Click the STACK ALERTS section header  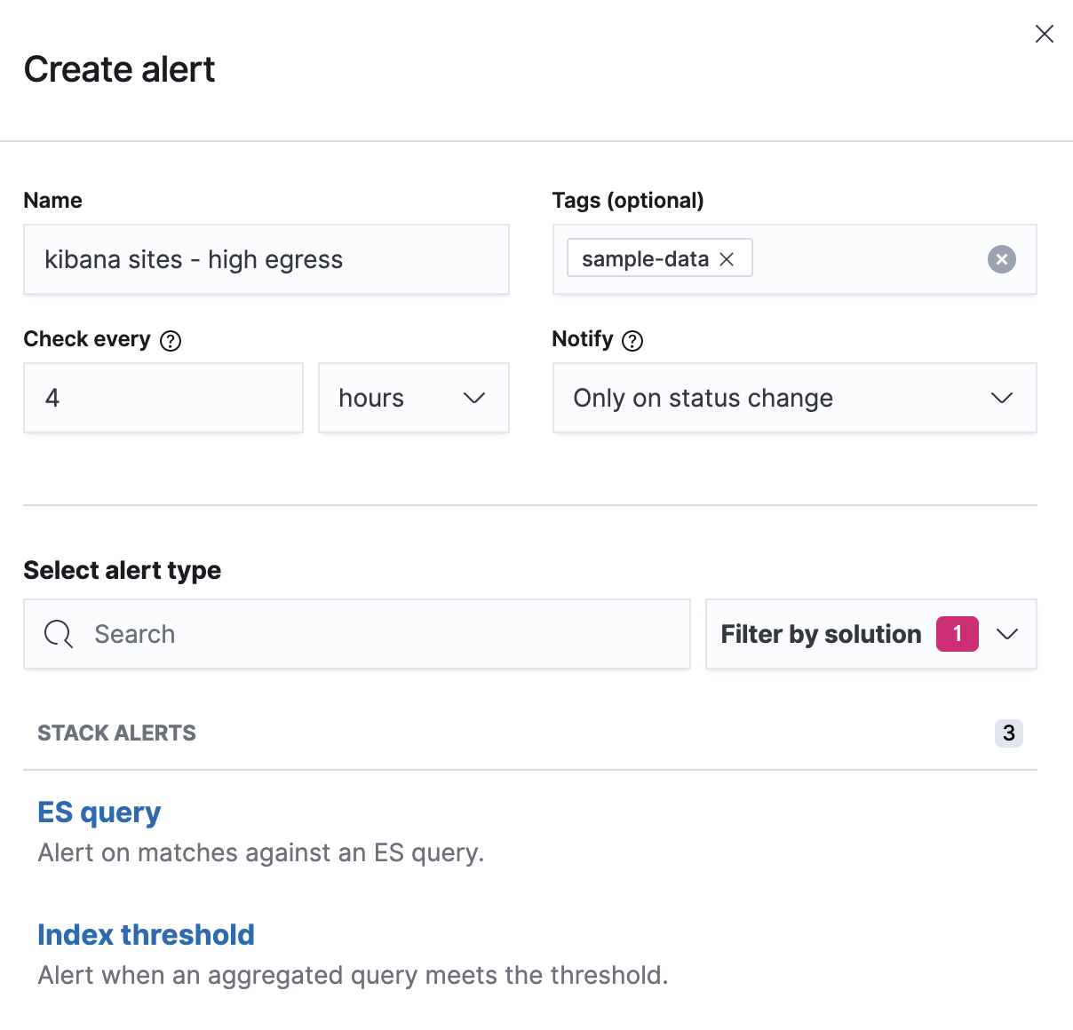[116, 733]
